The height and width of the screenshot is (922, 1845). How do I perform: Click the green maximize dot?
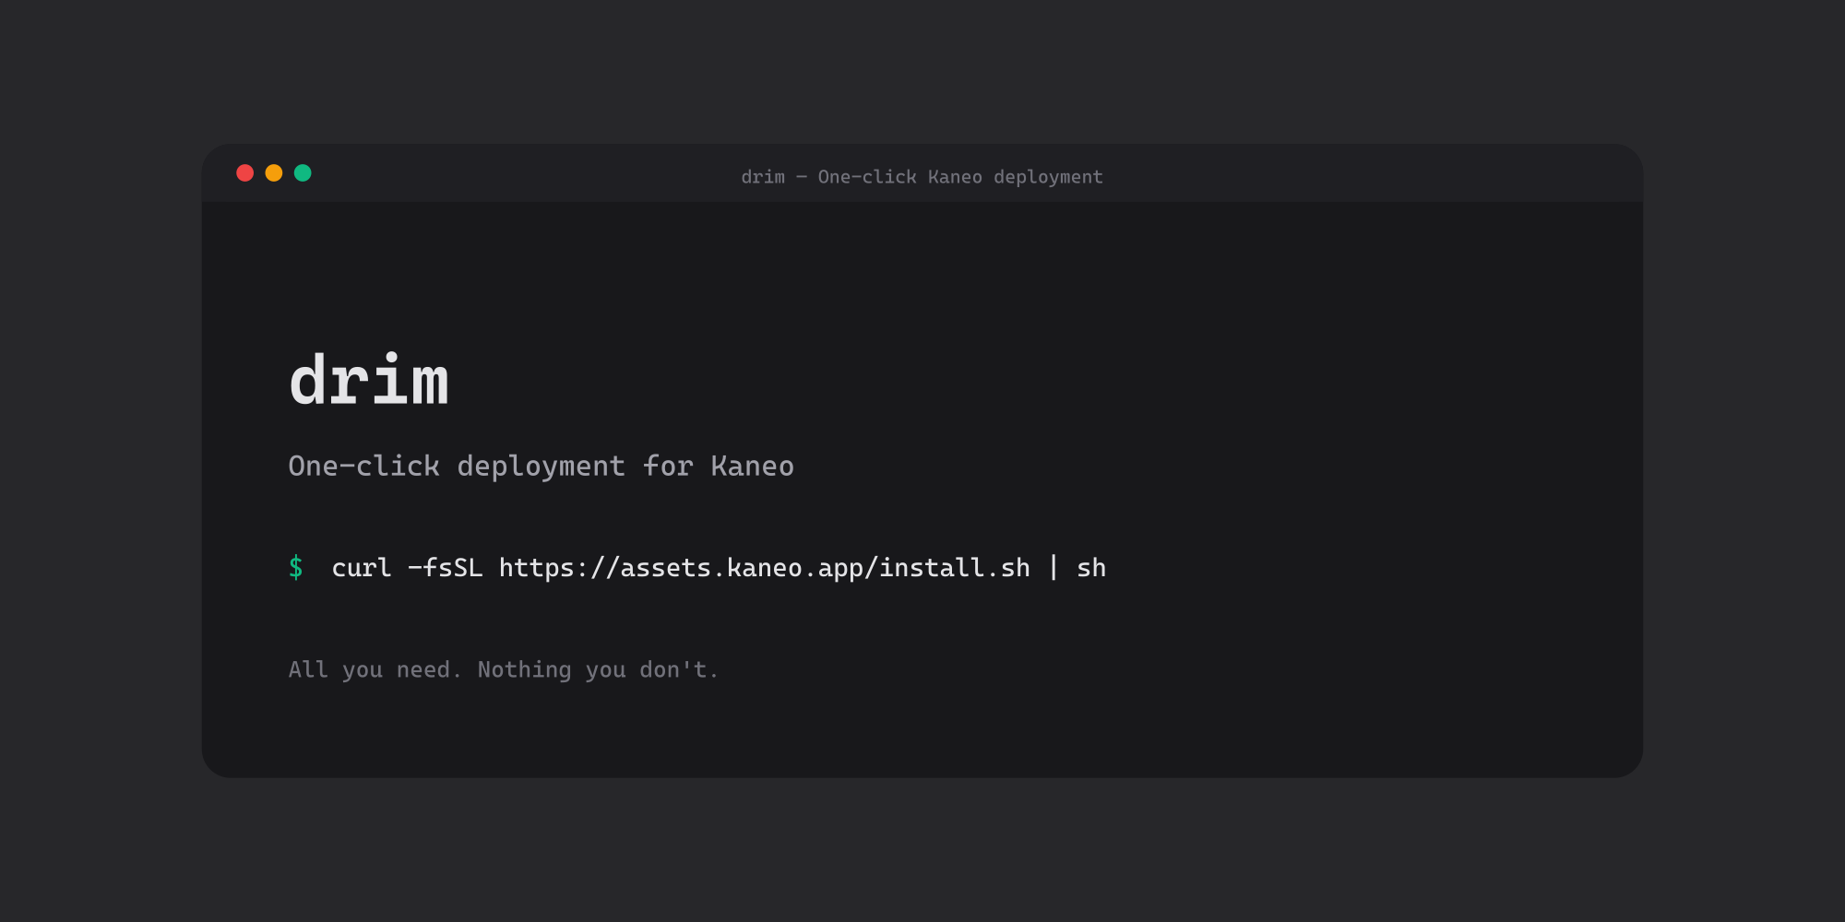click(x=303, y=173)
